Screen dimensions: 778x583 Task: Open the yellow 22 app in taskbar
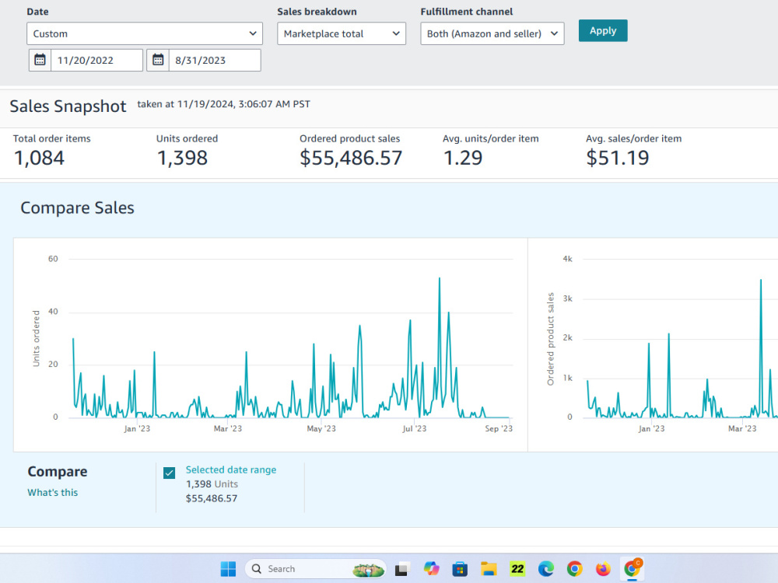[x=517, y=569]
